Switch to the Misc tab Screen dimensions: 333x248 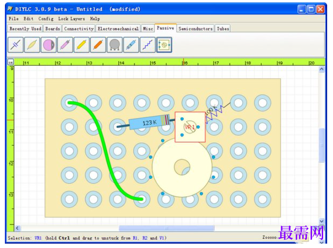click(148, 29)
